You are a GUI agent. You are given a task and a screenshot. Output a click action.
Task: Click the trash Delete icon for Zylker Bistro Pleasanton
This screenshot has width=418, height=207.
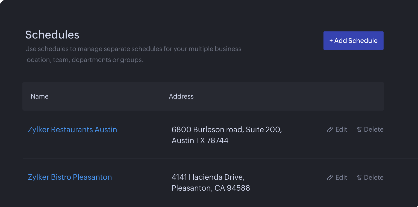(359, 177)
